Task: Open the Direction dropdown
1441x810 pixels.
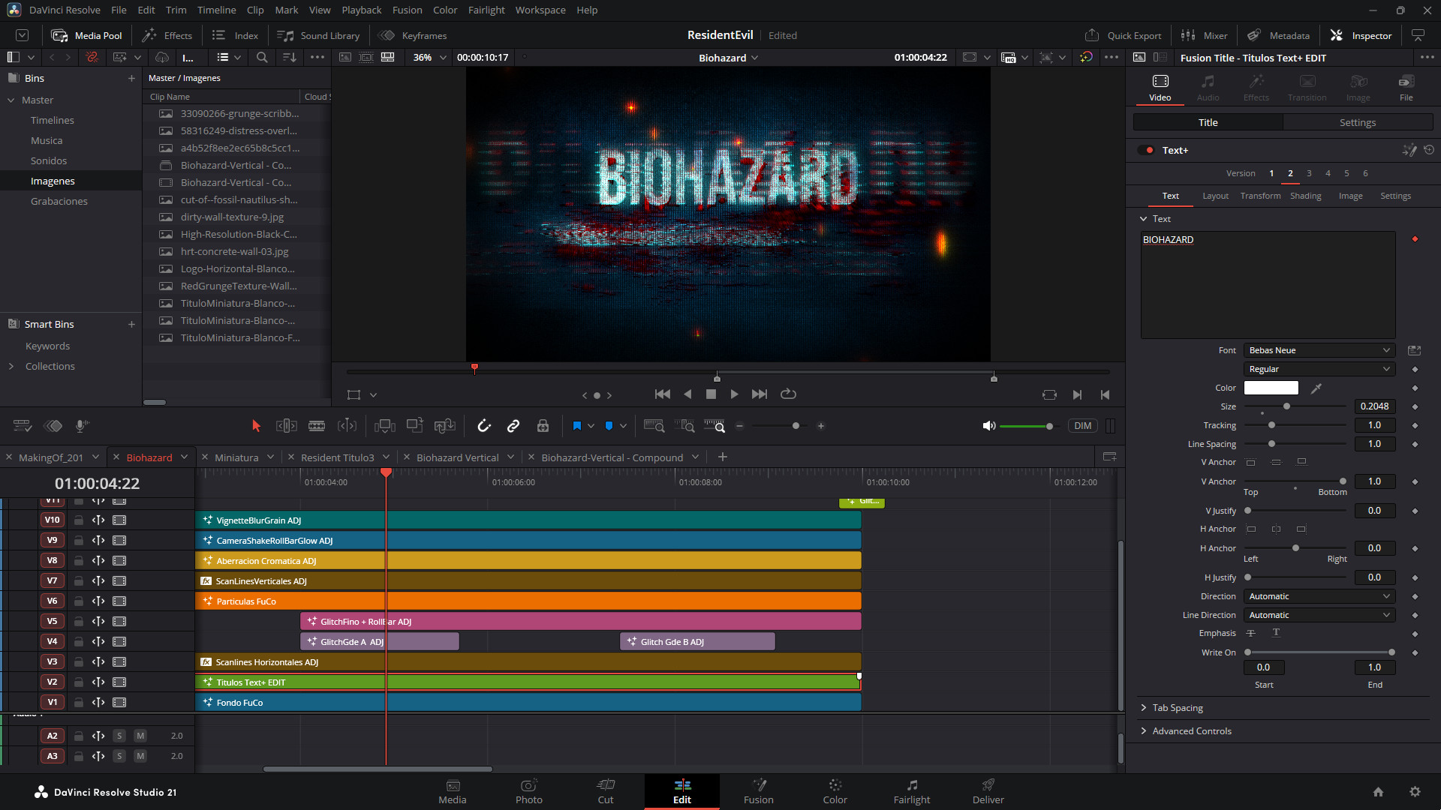Action: (x=1319, y=596)
